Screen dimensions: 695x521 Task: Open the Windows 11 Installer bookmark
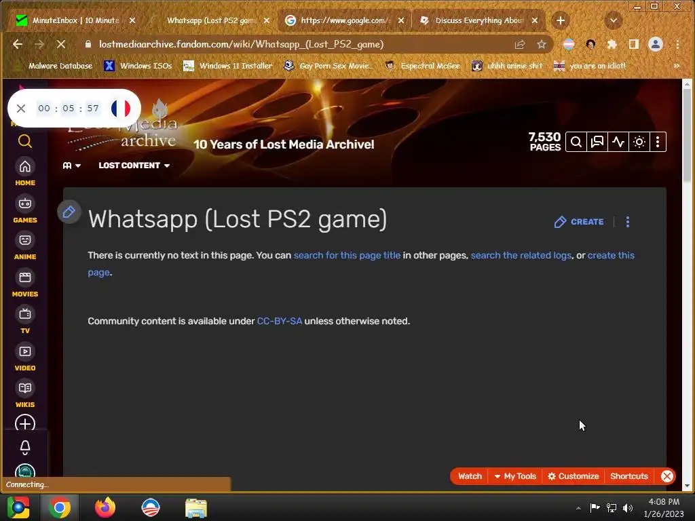point(228,66)
